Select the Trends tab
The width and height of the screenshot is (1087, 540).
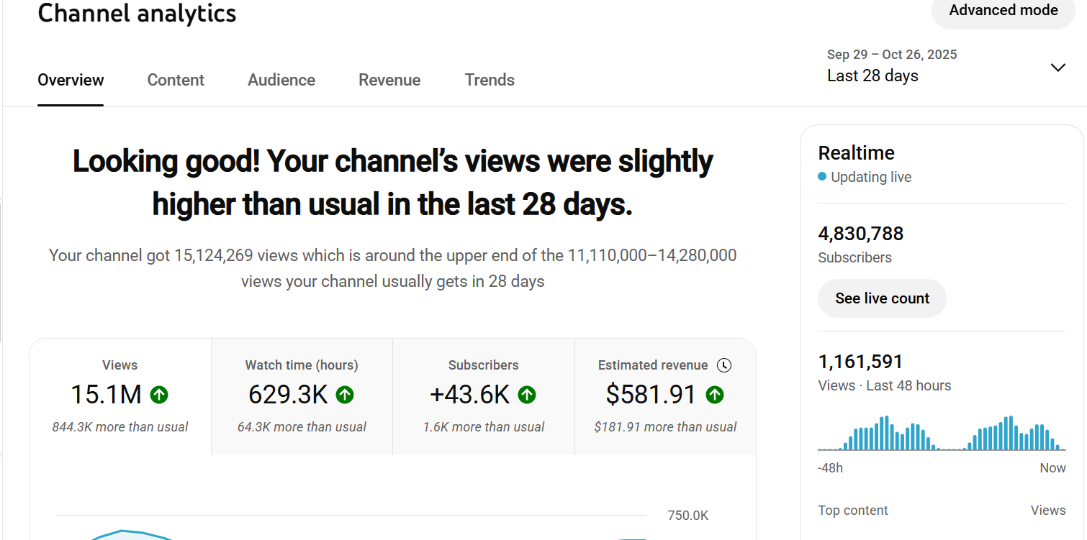(x=490, y=80)
